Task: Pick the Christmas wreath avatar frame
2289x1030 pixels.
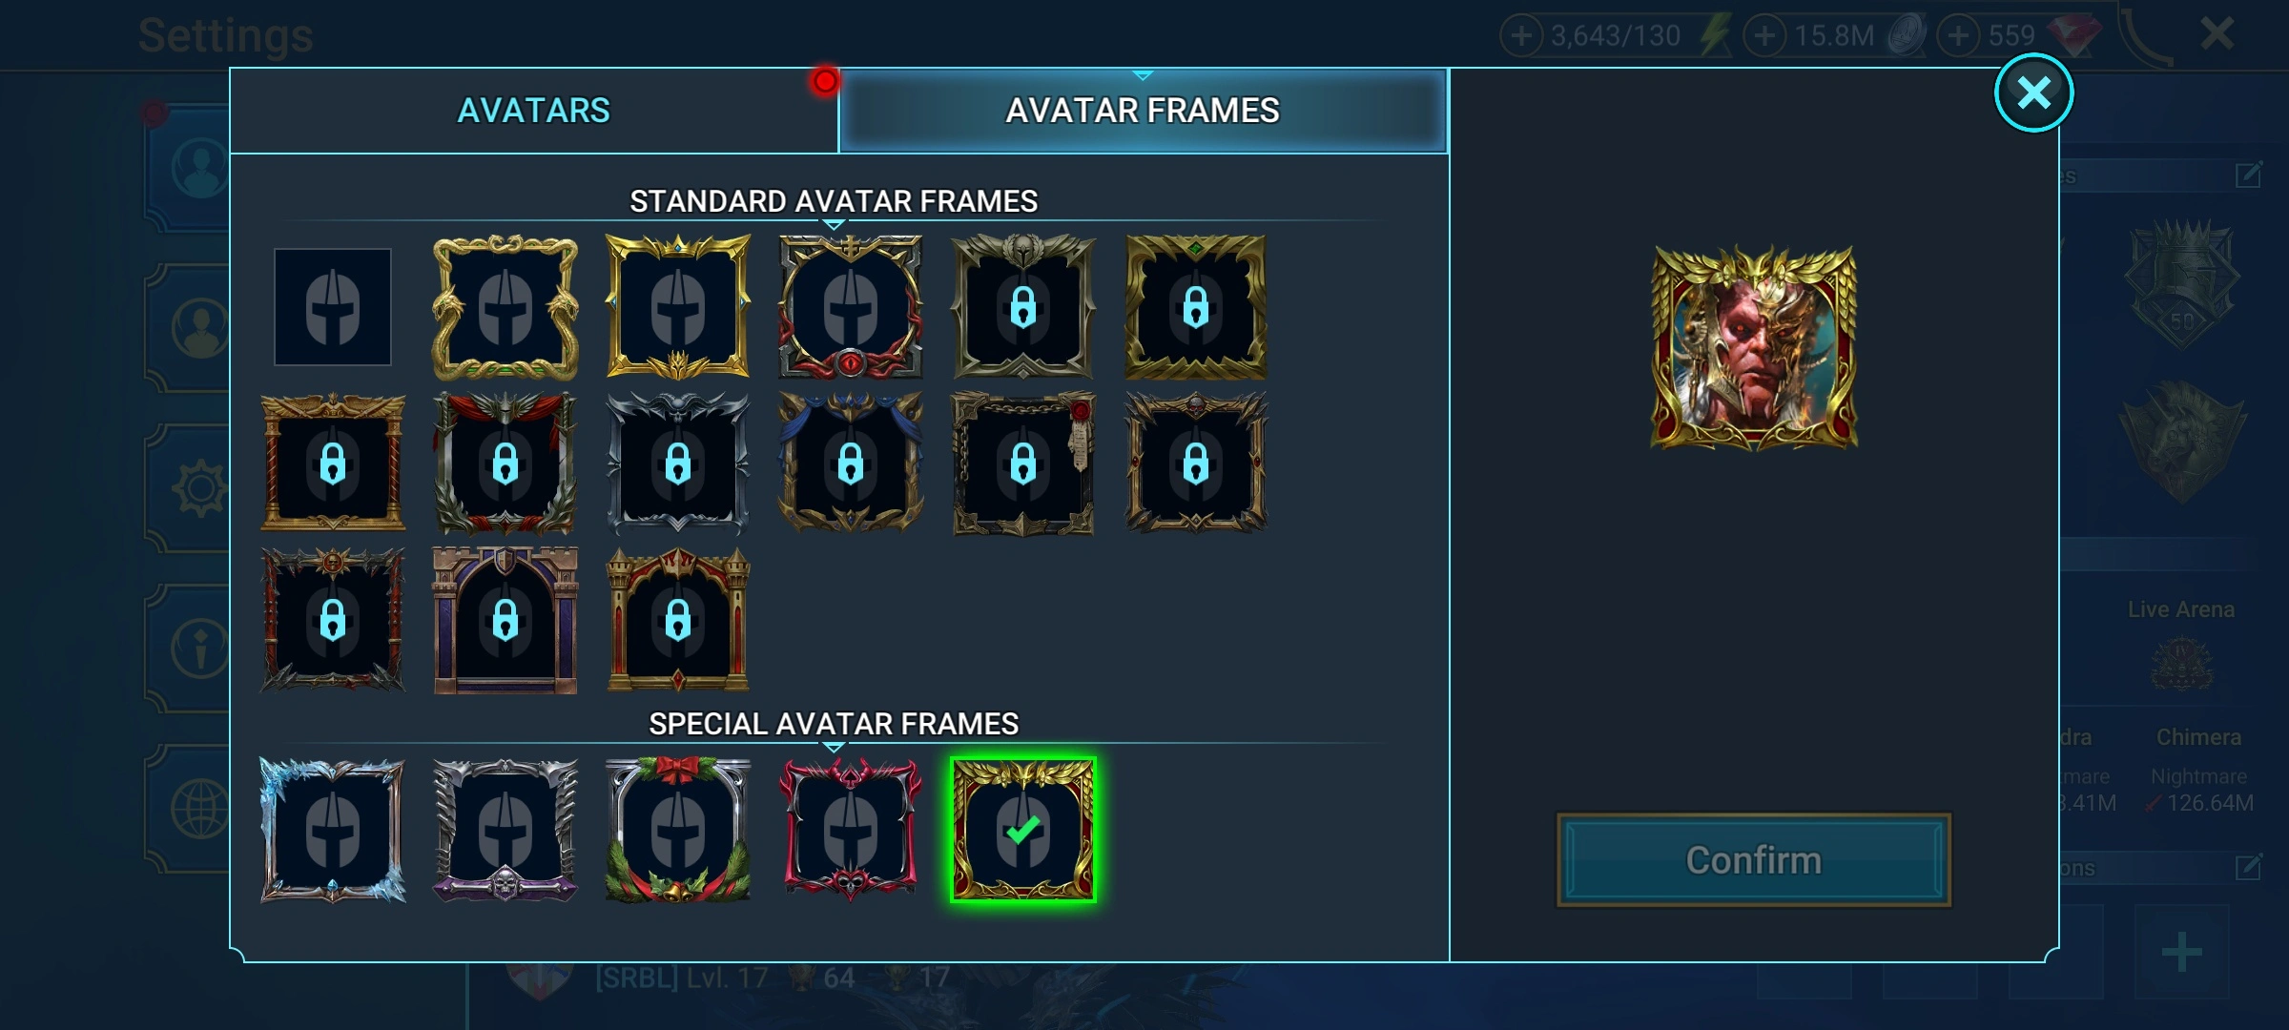Action: click(x=678, y=831)
